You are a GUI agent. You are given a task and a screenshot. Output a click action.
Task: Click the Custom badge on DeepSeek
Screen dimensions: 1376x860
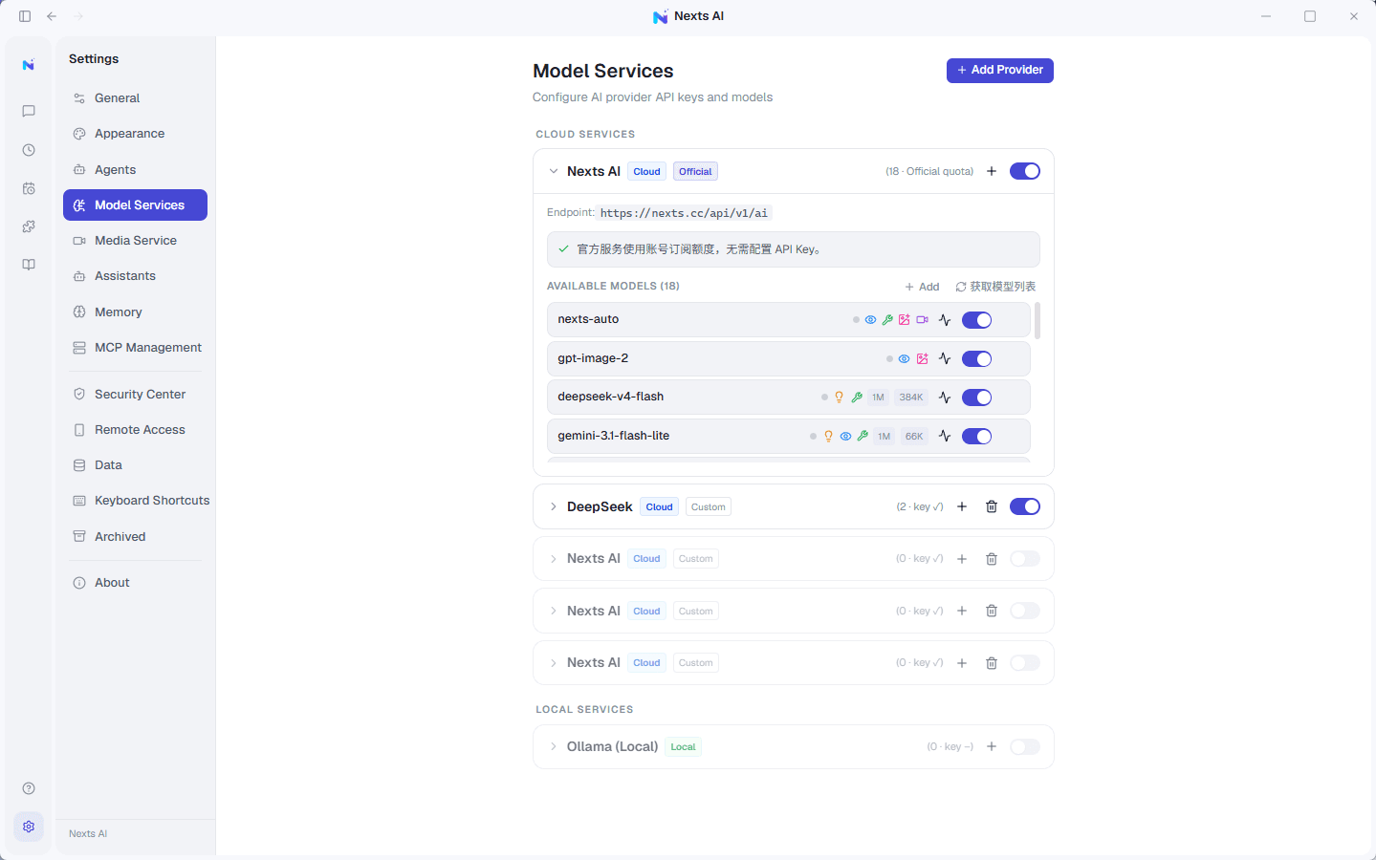709,507
